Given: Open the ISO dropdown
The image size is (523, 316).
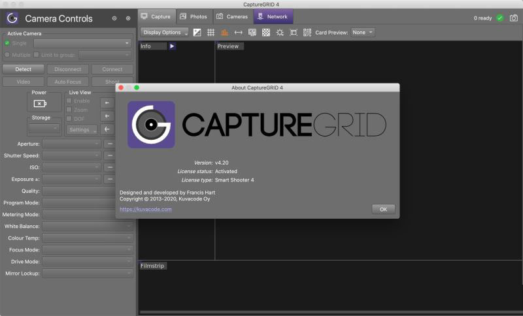Looking at the screenshot, I should coord(71,167).
